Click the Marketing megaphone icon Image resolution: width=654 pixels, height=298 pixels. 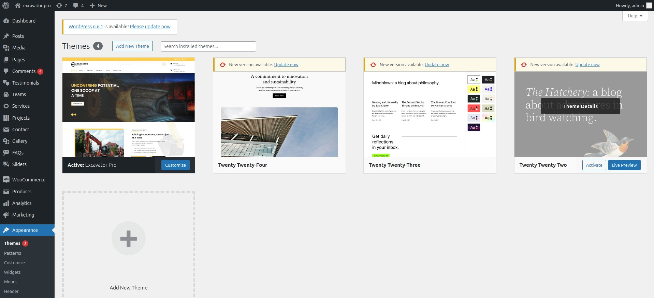6,215
